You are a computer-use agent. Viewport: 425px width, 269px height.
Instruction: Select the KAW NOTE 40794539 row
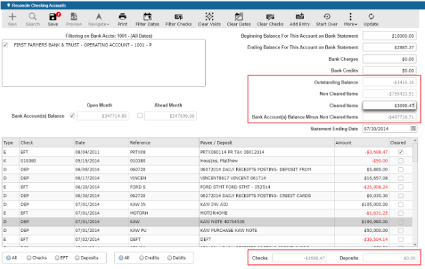click(x=207, y=222)
